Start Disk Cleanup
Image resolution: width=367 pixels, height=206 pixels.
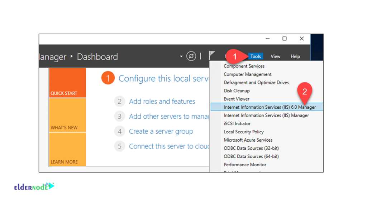(x=237, y=90)
